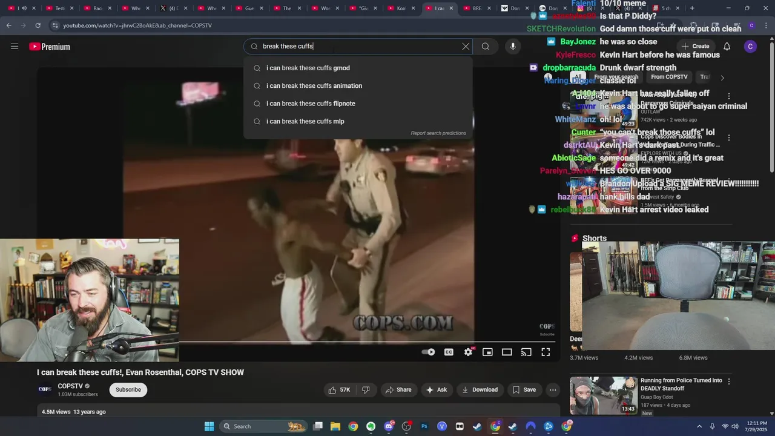
Task: Open Discord from taskbar
Action: [x=389, y=426]
